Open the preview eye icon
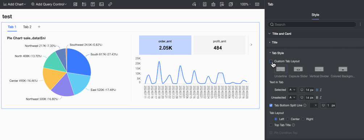The width and height of the screenshot is (364, 140). (222, 4)
